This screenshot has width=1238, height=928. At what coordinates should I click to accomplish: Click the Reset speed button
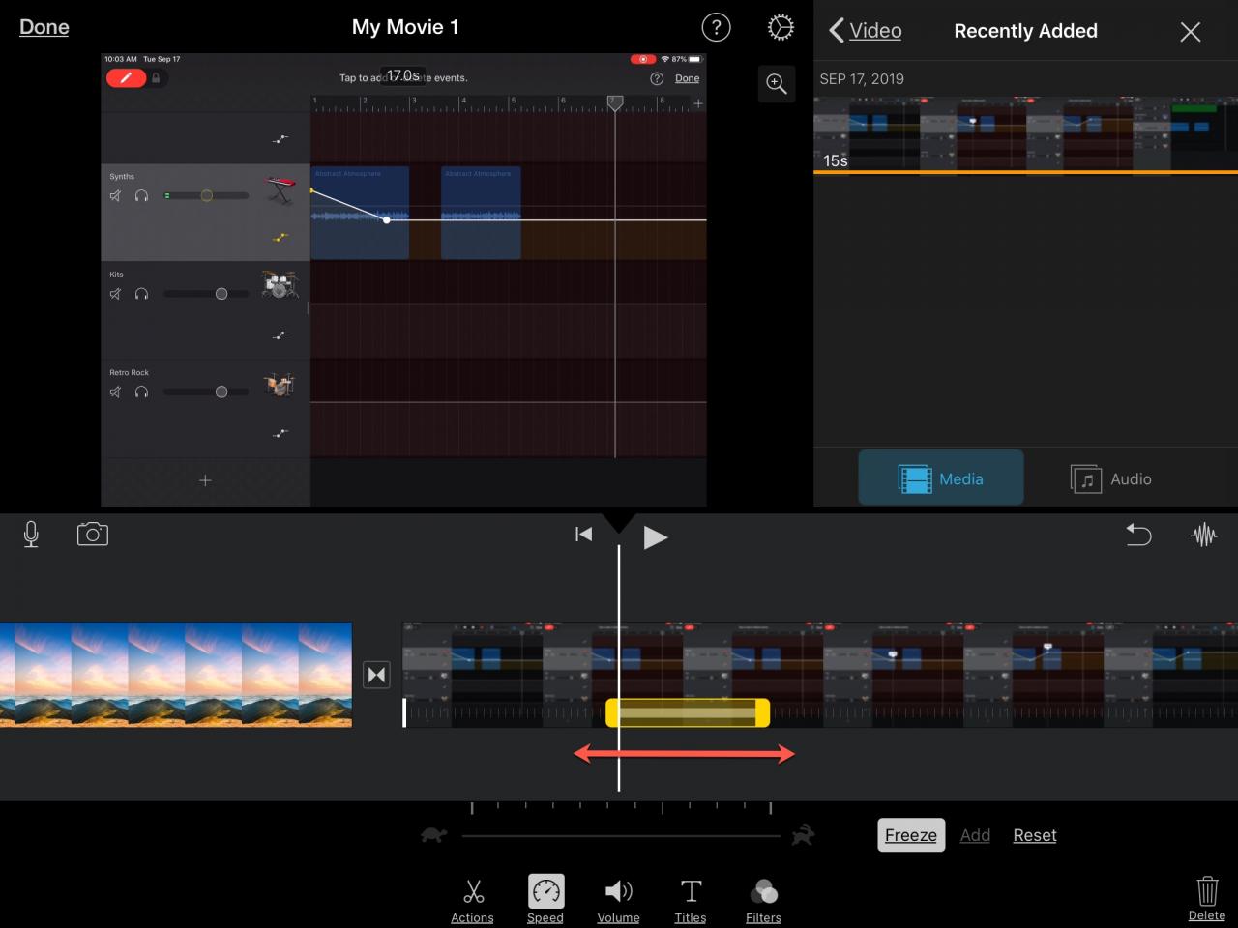[1035, 835]
